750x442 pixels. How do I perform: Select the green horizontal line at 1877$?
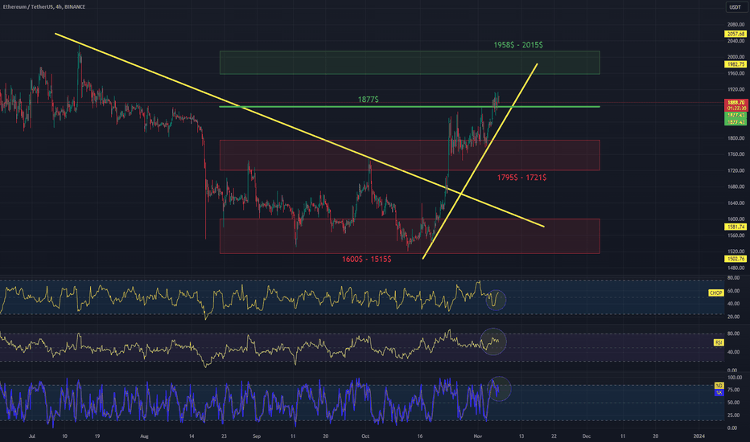pos(410,107)
